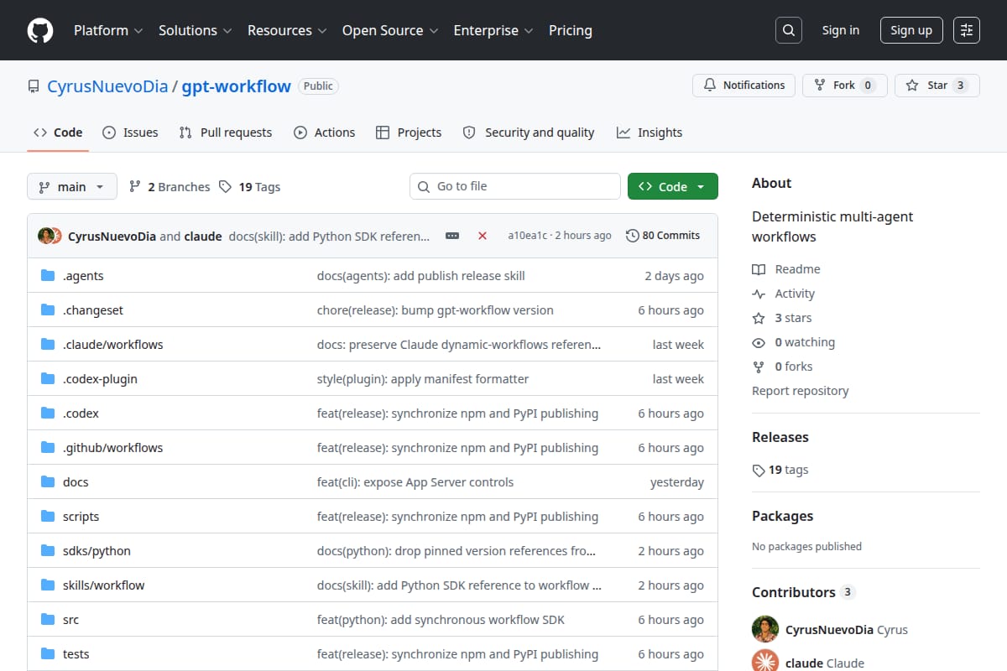Switch to the Actions tab

[x=324, y=133]
